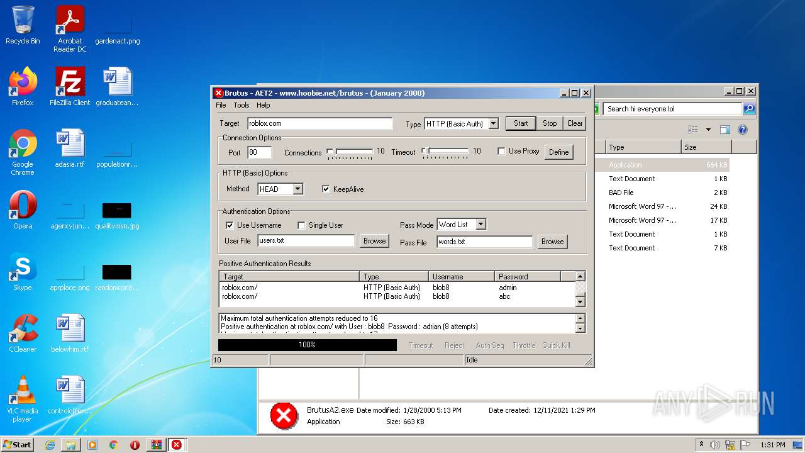Expand Explorer change view options arrow
Image resolution: width=805 pixels, height=453 pixels.
click(x=708, y=130)
